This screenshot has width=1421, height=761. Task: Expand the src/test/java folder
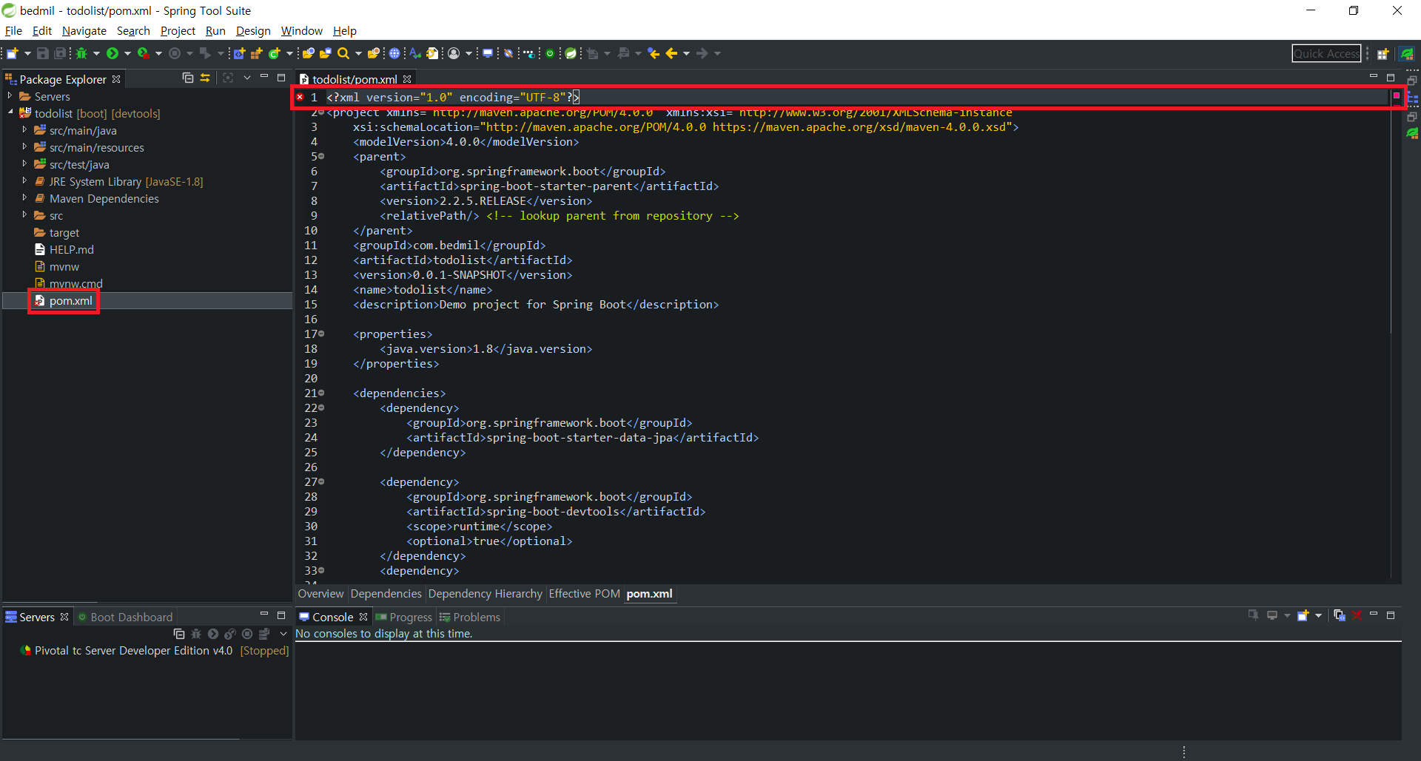[24, 163]
